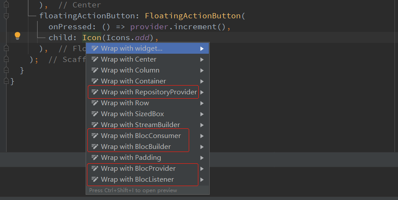Click the pencil icon beside Wrap with Center
The height and width of the screenshot is (200, 398).
pyautogui.click(x=95, y=59)
